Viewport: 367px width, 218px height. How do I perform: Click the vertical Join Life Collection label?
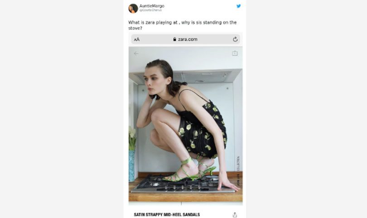click(x=238, y=171)
